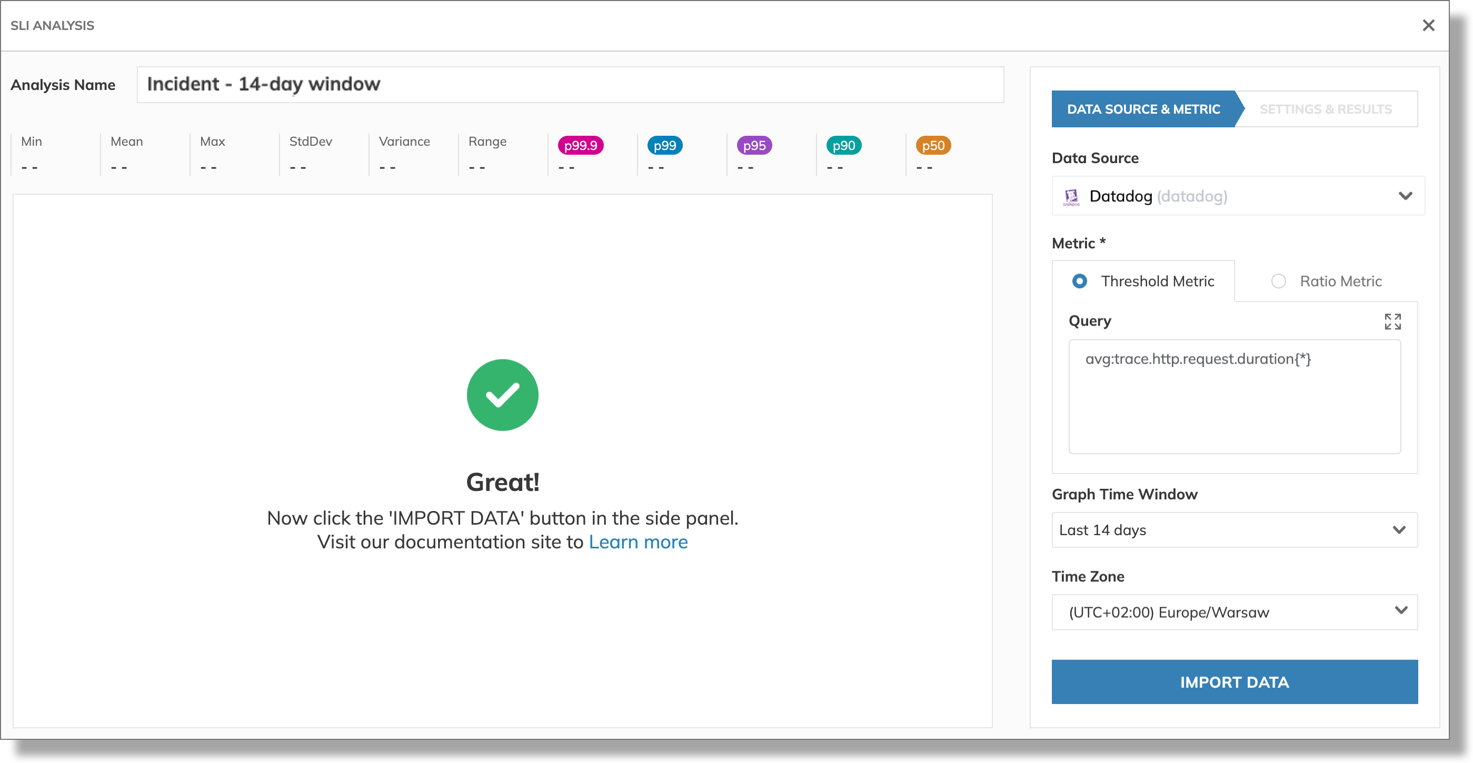Expand the Data Source dropdown
The image size is (1473, 763).
click(1403, 196)
